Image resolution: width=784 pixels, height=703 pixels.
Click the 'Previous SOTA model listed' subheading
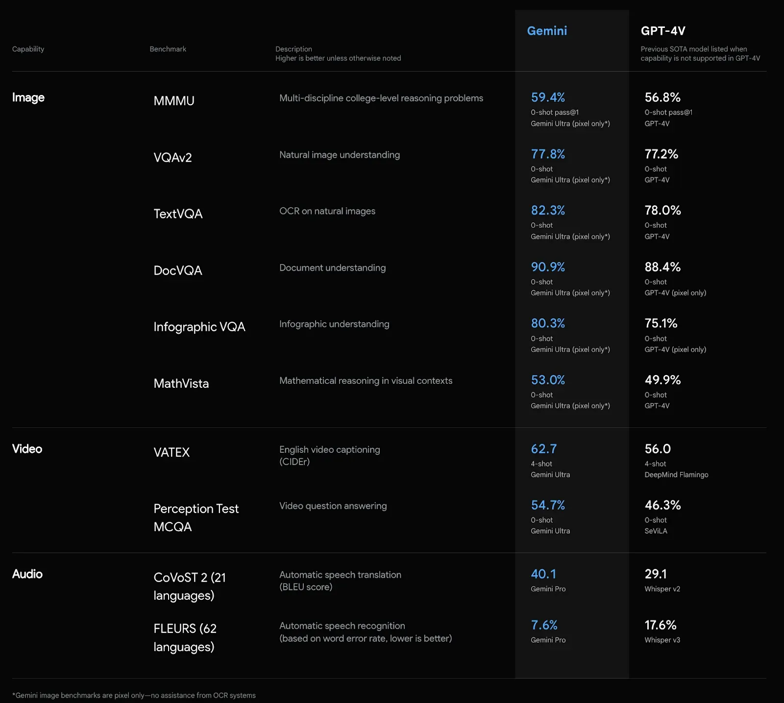point(700,53)
